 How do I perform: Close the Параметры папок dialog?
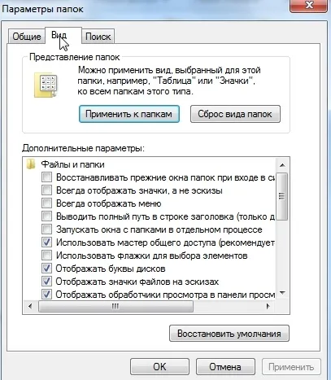[x=308, y=6]
